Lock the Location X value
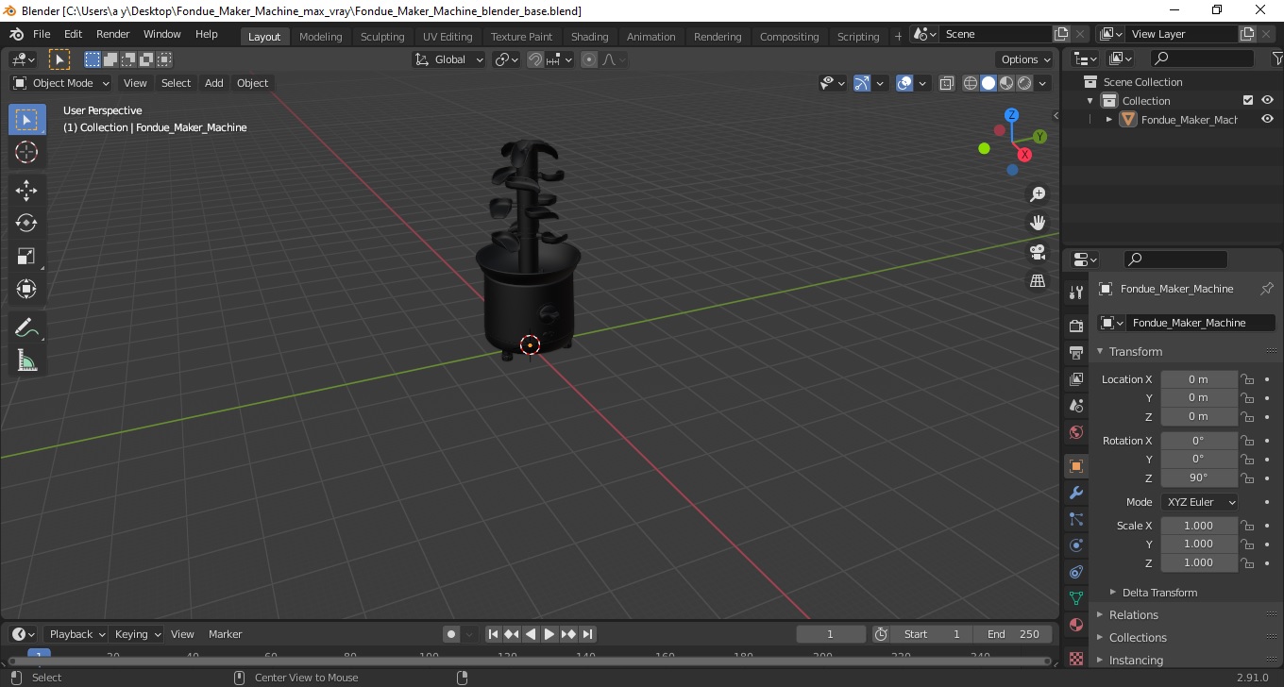 [1247, 379]
